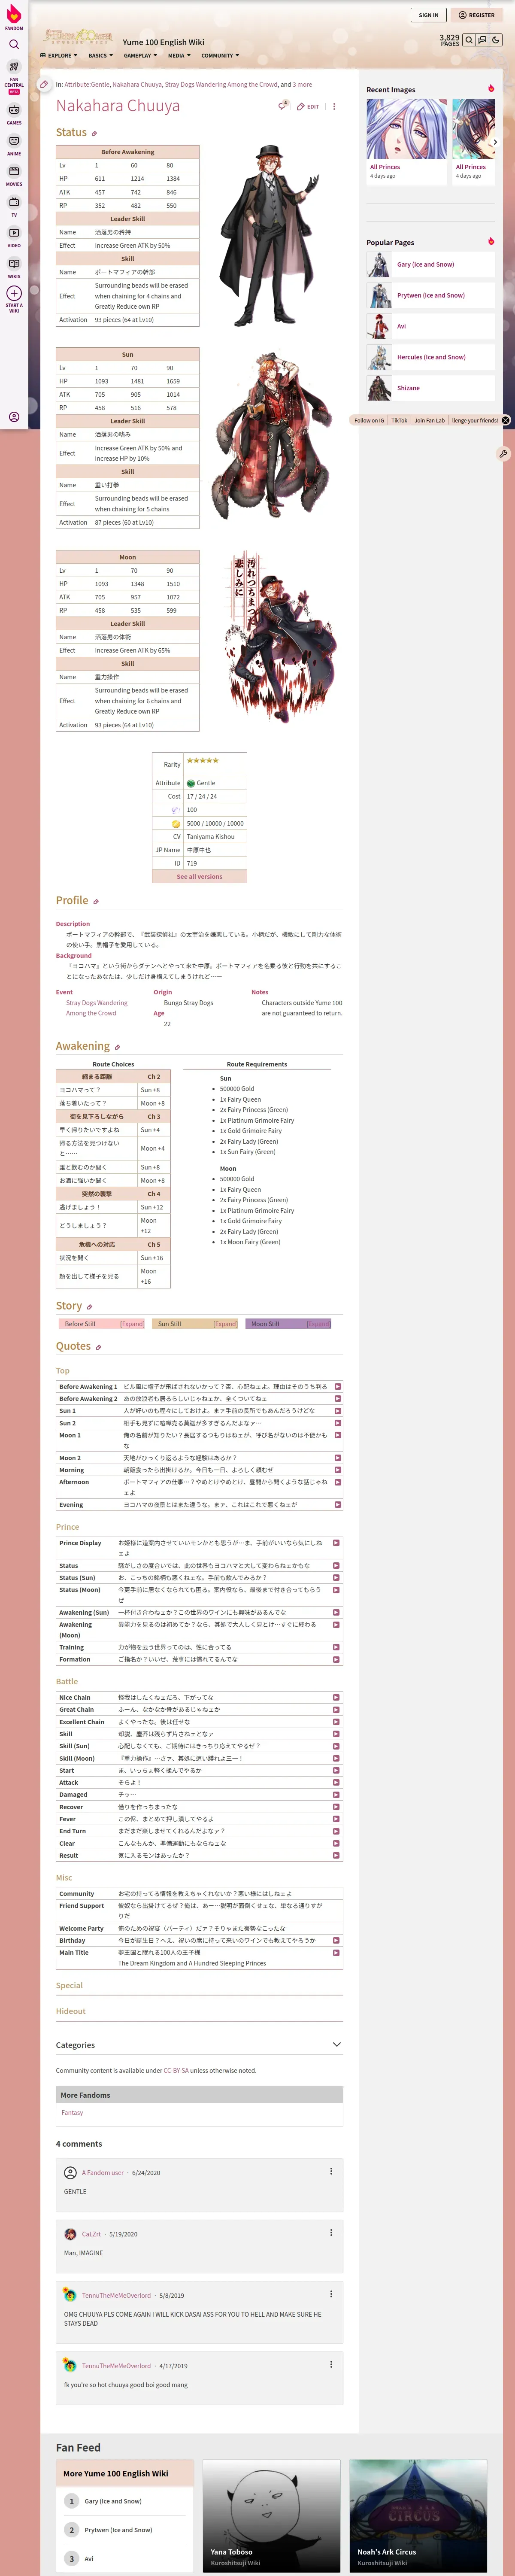Viewport: 515px width, 2576px height.
Task: Open the Basics dropdown menu
Action: click(x=100, y=56)
